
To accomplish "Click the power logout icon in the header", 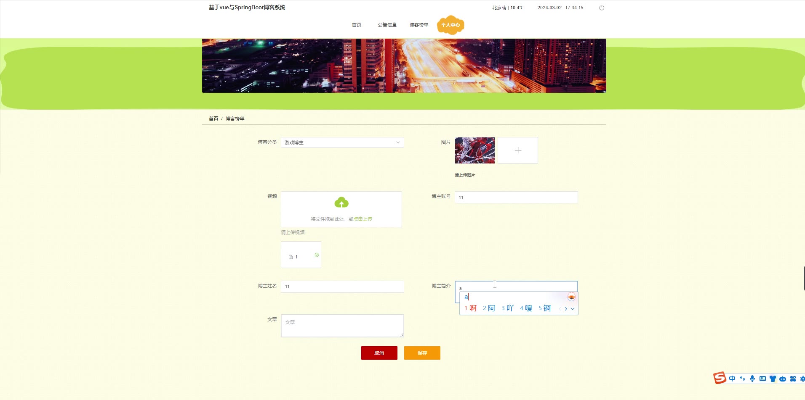I will pyautogui.click(x=602, y=8).
